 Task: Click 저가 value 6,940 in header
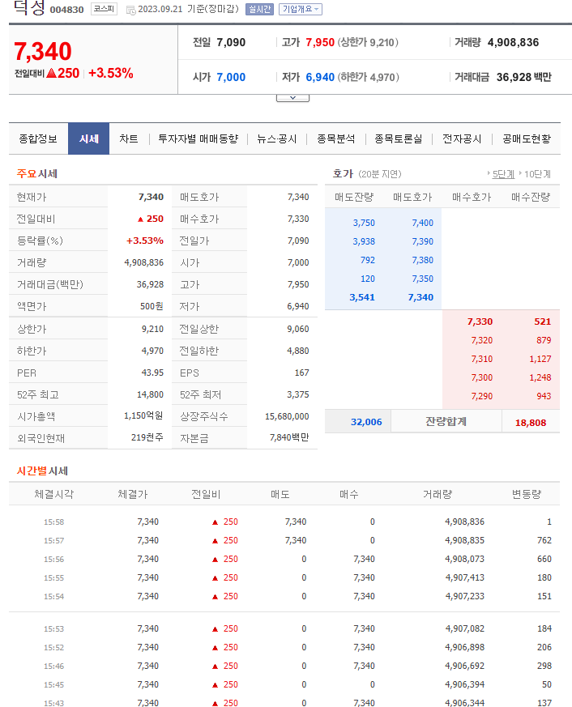coord(320,77)
